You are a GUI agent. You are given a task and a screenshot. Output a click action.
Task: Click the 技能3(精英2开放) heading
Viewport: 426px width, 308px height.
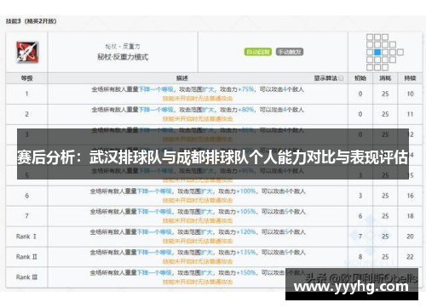(32, 21)
